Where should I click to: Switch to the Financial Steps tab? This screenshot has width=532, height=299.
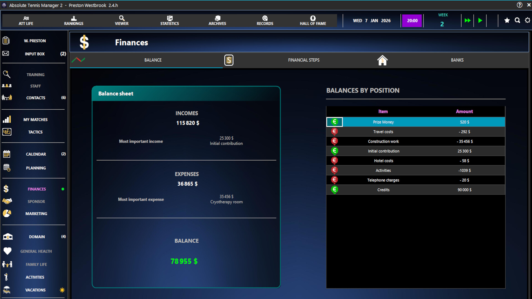tap(304, 60)
